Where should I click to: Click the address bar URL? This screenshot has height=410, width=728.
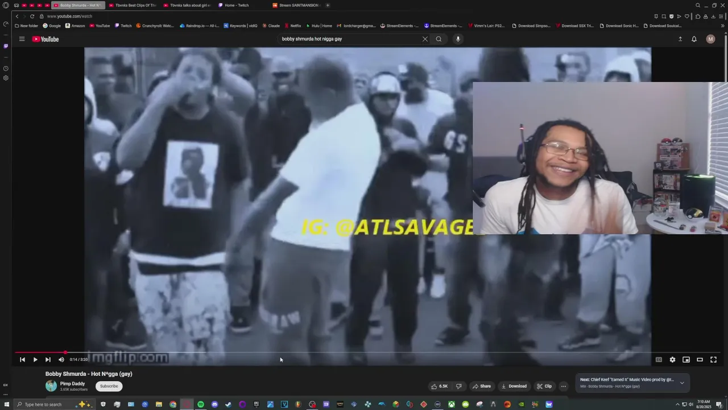[x=69, y=16]
